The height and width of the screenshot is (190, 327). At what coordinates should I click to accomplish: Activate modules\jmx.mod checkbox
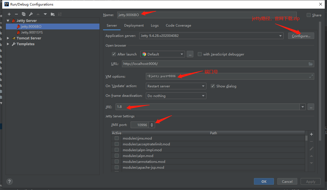coord(117,138)
